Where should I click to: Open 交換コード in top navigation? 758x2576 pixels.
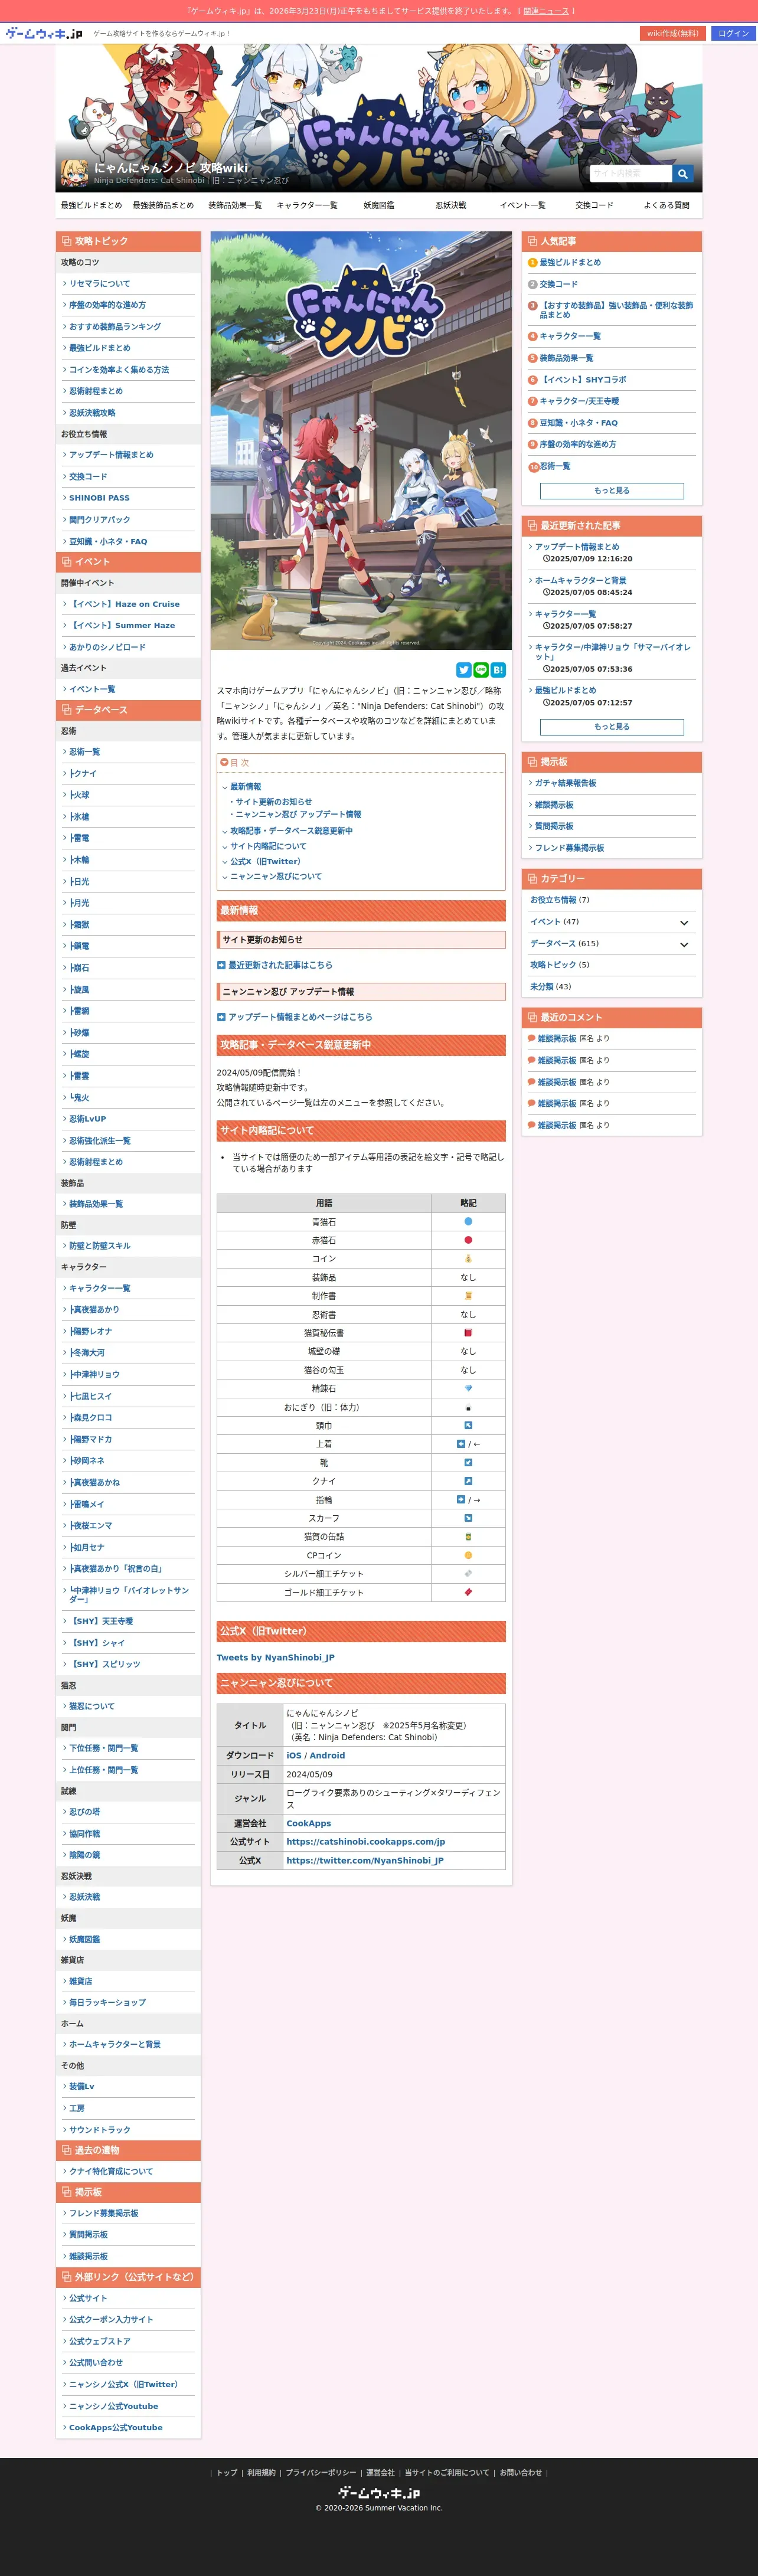[594, 205]
